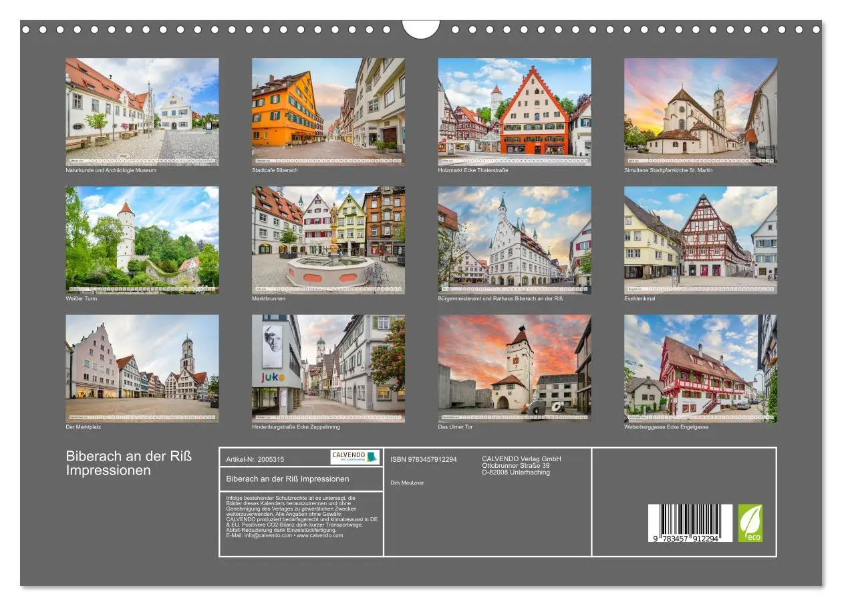
Task: Select the Das Ulmer Tor photo
Action: 515,368
